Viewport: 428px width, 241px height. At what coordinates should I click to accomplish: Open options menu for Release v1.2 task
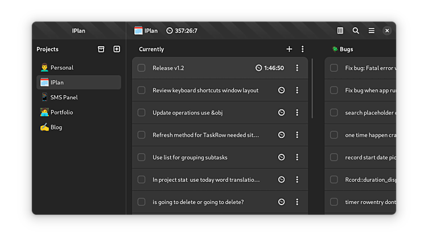pyautogui.click(x=297, y=68)
